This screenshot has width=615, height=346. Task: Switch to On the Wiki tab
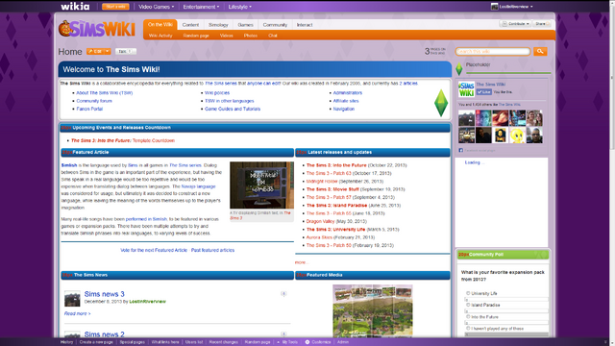click(160, 24)
